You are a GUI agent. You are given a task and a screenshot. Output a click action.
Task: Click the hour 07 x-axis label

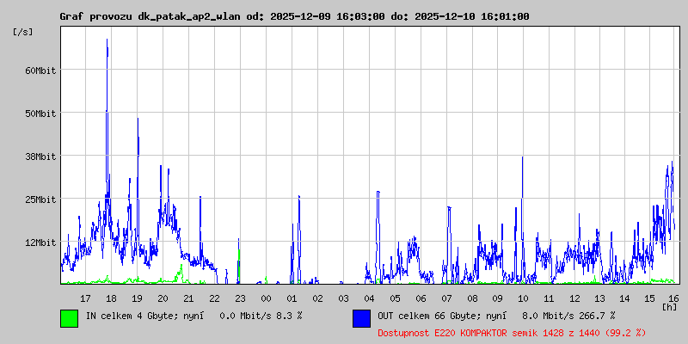point(446,298)
